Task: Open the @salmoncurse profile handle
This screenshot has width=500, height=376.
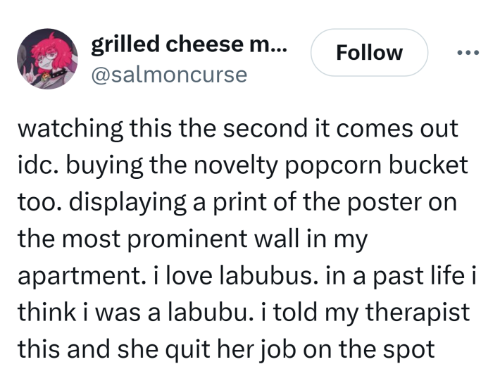Action: click(169, 75)
